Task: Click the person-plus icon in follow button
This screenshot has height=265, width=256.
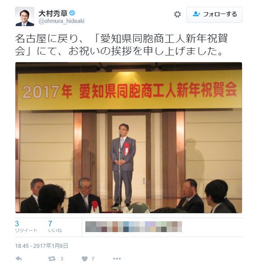Action: click(x=196, y=14)
